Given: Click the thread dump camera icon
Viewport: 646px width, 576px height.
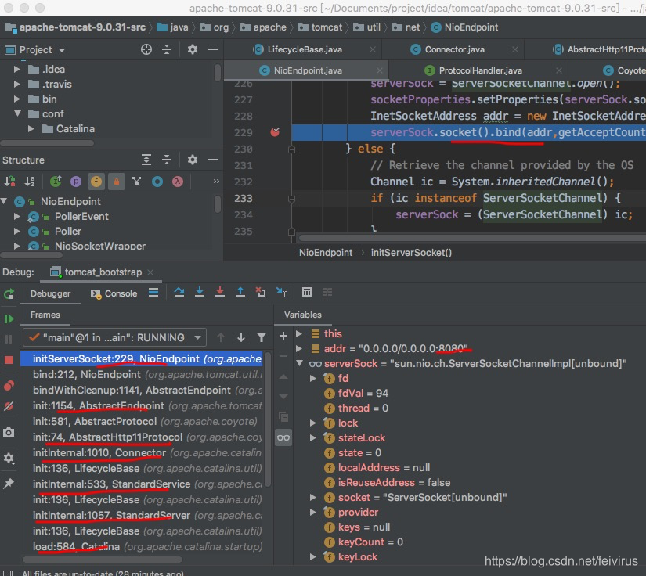Looking at the screenshot, I should pos(9,432).
